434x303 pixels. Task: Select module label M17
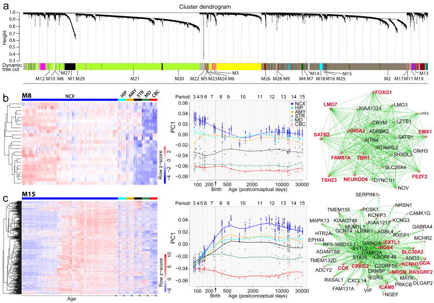pos(399,79)
